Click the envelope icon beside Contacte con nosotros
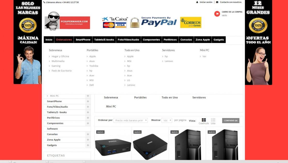288x163 pixels. tap(217, 2)
